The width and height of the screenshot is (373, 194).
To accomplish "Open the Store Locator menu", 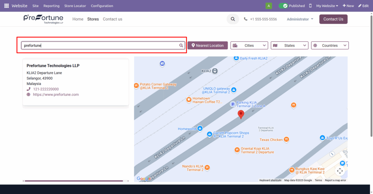I will (x=75, y=6).
